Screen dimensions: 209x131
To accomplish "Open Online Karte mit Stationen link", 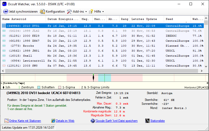I will coord(25,121).
